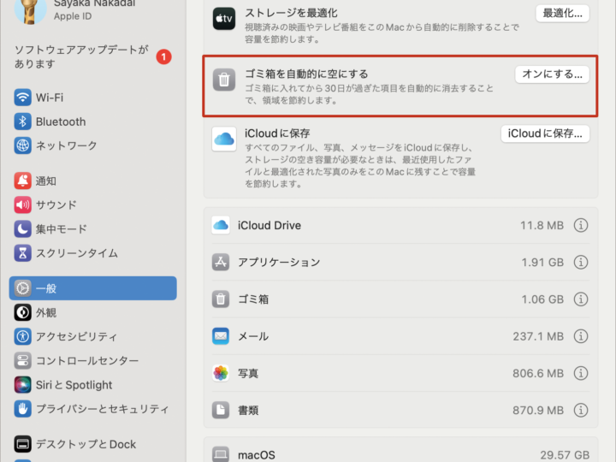
Task: Open デスクトップと Dock settings
Action: pos(92,444)
